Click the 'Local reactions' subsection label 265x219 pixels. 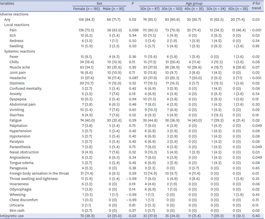17,25
